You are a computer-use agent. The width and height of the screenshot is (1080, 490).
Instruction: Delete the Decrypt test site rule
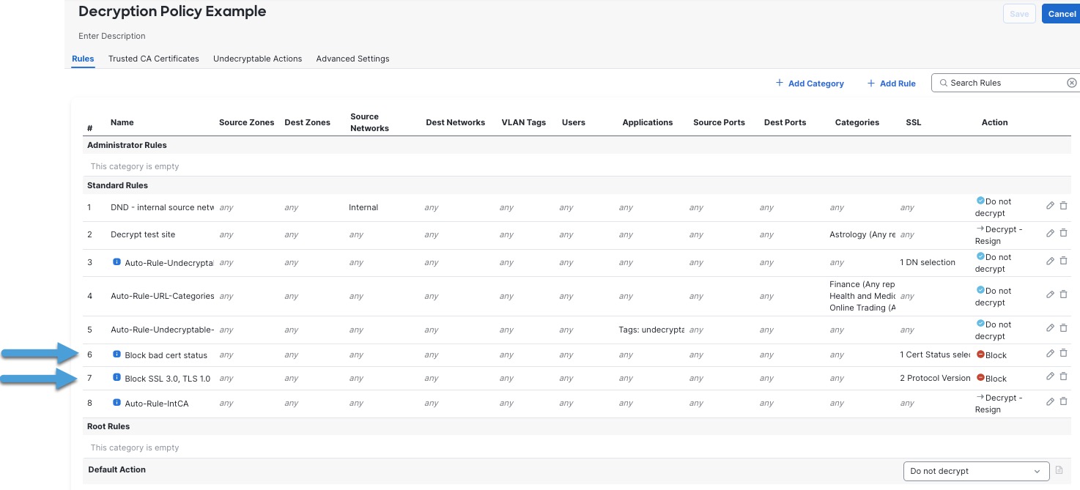coord(1064,233)
